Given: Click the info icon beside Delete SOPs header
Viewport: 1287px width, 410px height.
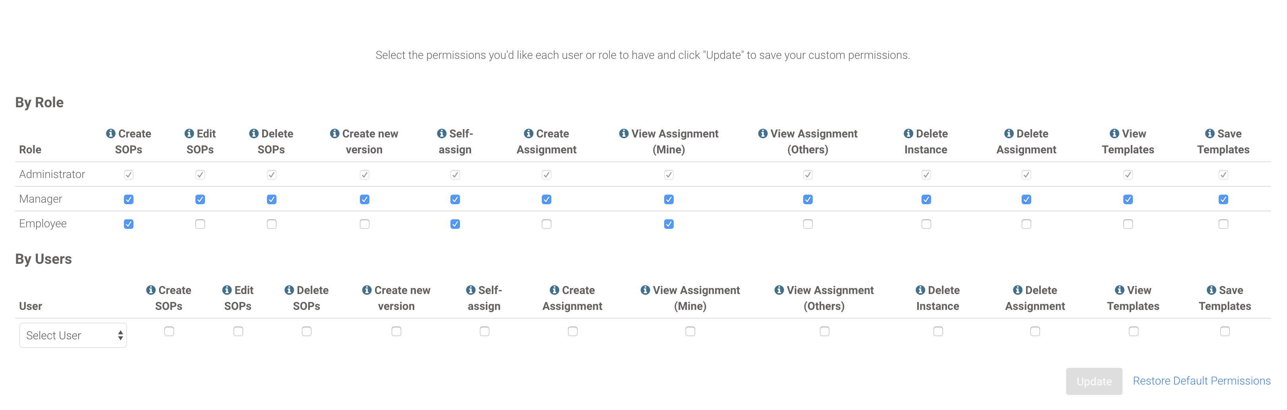Looking at the screenshot, I should click(253, 134).
